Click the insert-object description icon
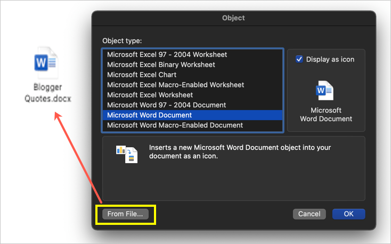Screen dimensions: 391x244 (127, 154)
